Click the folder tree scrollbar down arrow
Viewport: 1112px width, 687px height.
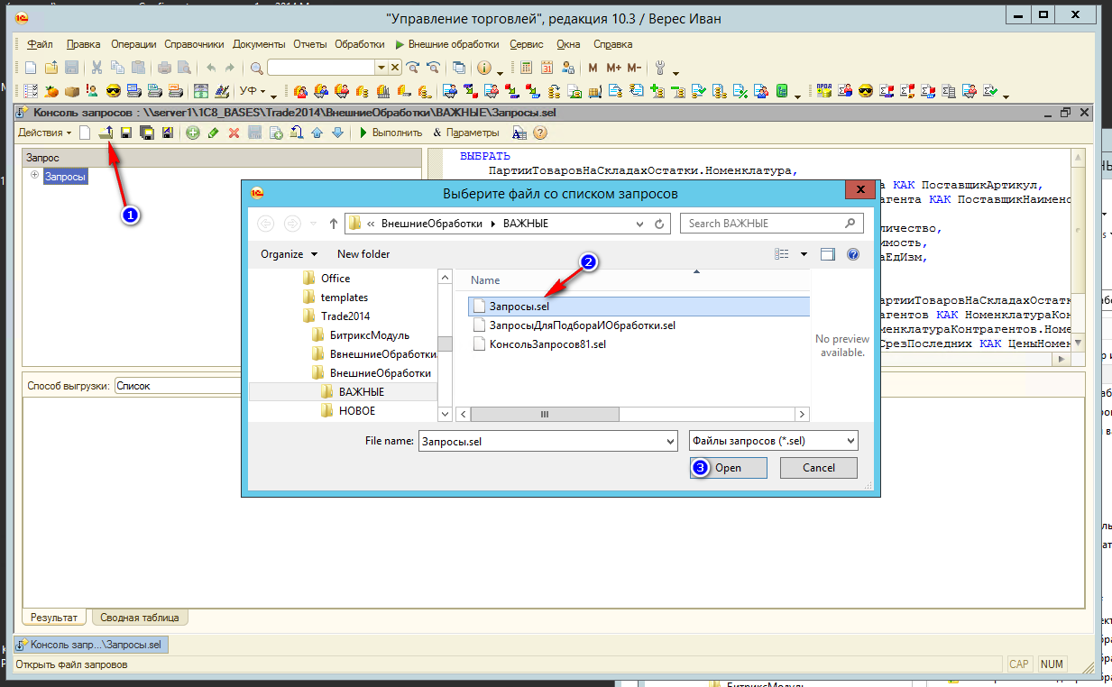[x=445, y=414]
